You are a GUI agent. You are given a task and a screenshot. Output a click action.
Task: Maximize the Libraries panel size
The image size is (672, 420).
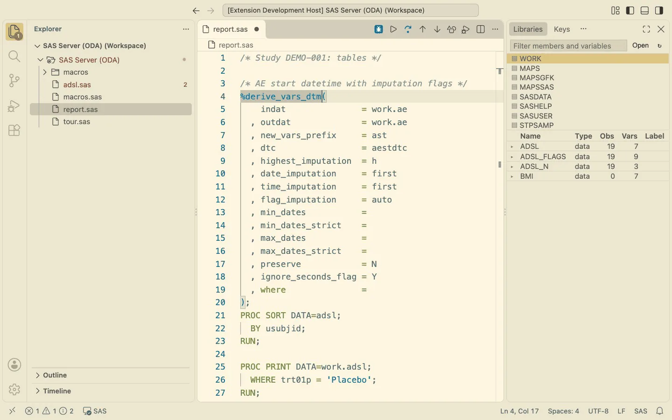646,29
